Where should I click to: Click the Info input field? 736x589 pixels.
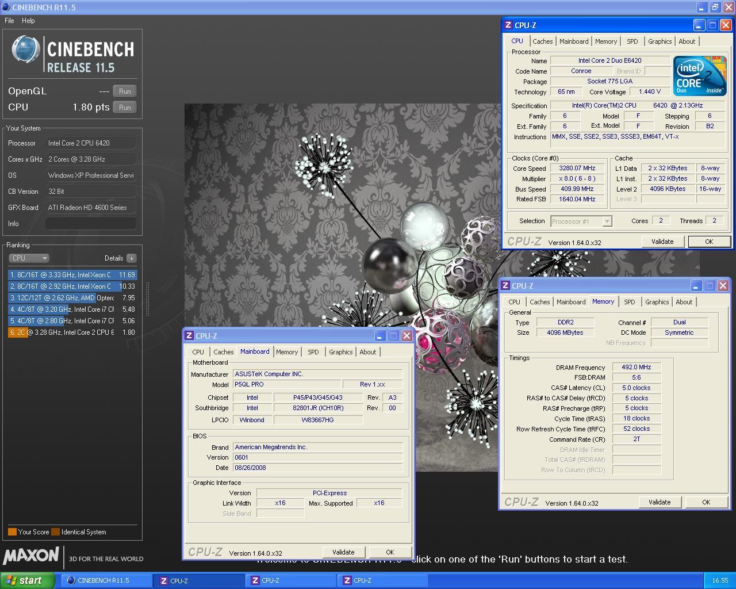click(91, 224)
